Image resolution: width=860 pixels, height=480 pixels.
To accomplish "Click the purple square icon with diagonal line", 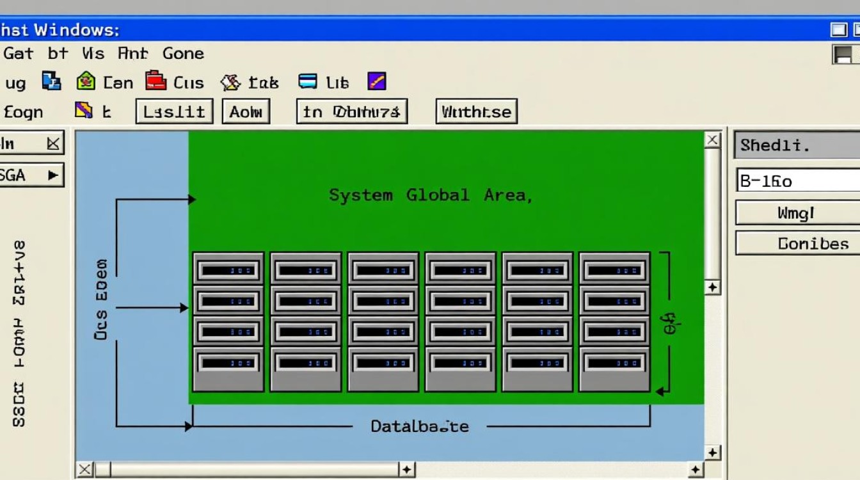I will (x=377, y=81).
